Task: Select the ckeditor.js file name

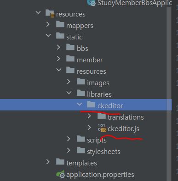Action: click(123, 129)
